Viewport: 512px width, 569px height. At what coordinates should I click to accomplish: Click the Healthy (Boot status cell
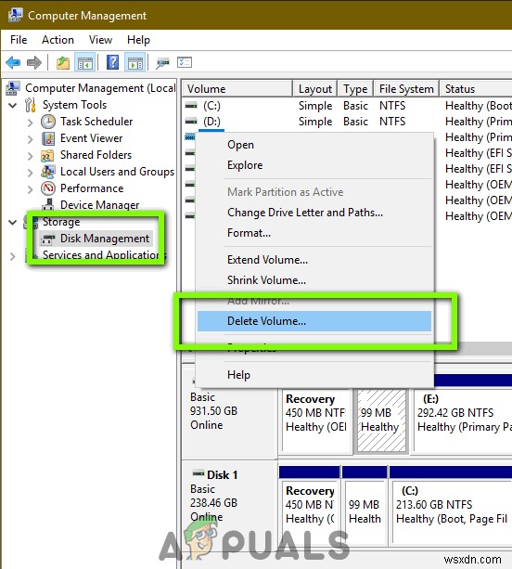[x=478, y=106]
